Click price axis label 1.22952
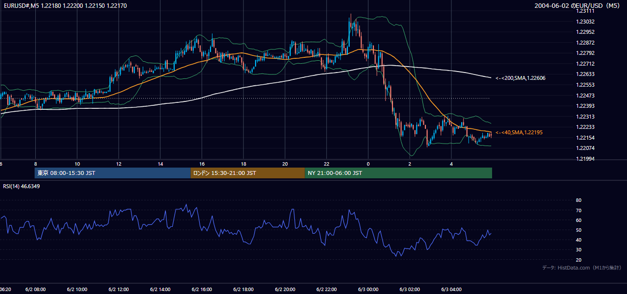Image resolution: width=627 pixels, height=294 pixels. pos(585,32)
